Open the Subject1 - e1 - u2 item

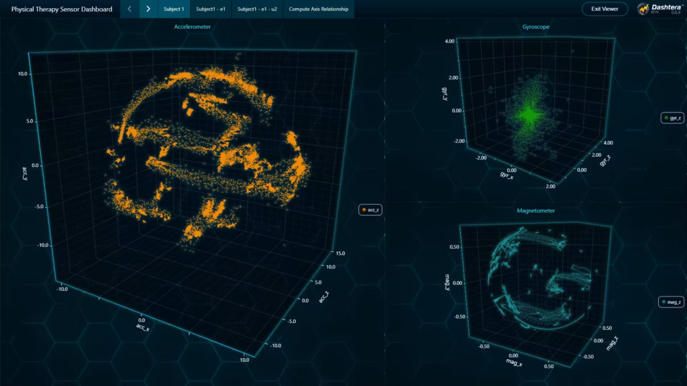coord(258,9)
